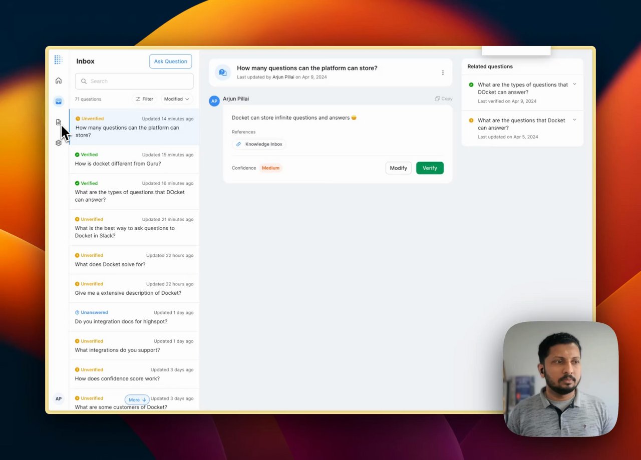Open 'What is the best way to ask questions to Docket in Slack?'
Screen dimensions: 641x460
click(x=134, y=228)
